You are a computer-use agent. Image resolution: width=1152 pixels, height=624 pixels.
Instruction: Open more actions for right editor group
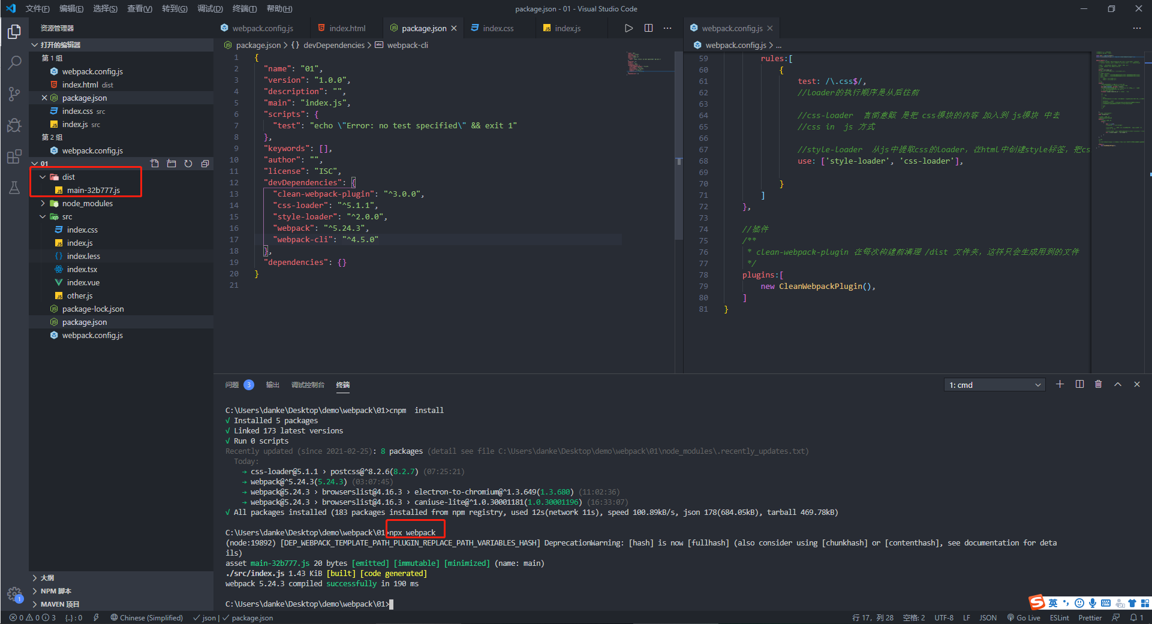[1137, 28]
